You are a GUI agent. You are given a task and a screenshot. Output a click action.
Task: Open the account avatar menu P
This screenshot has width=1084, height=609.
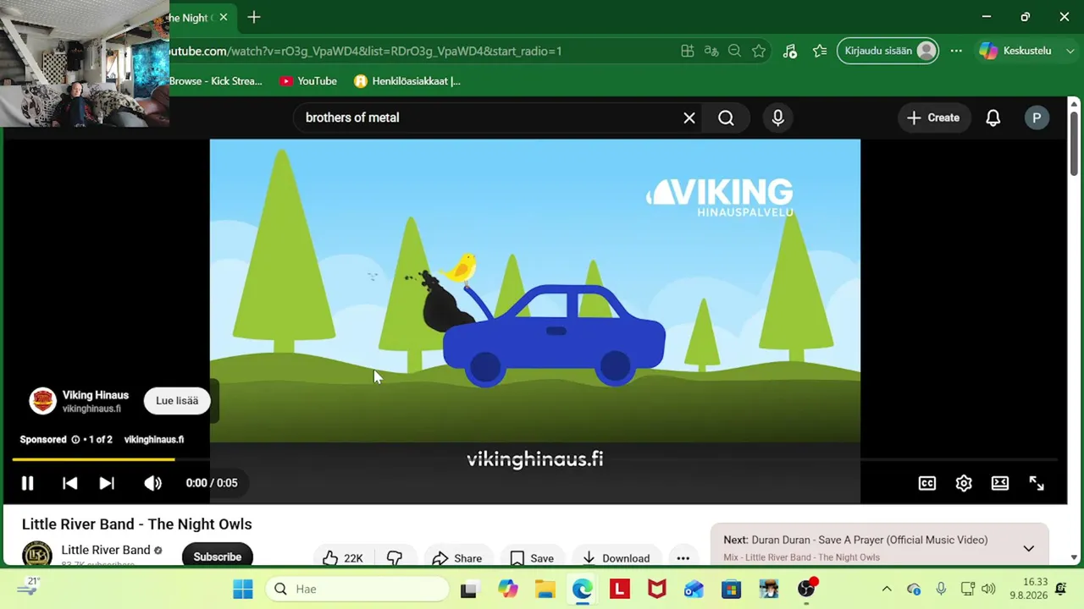click(x=1037, y=118)
